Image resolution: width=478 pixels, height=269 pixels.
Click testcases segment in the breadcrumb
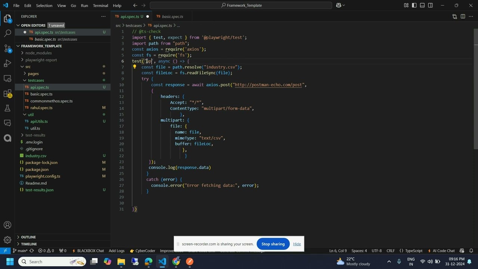tap(134, 25)
